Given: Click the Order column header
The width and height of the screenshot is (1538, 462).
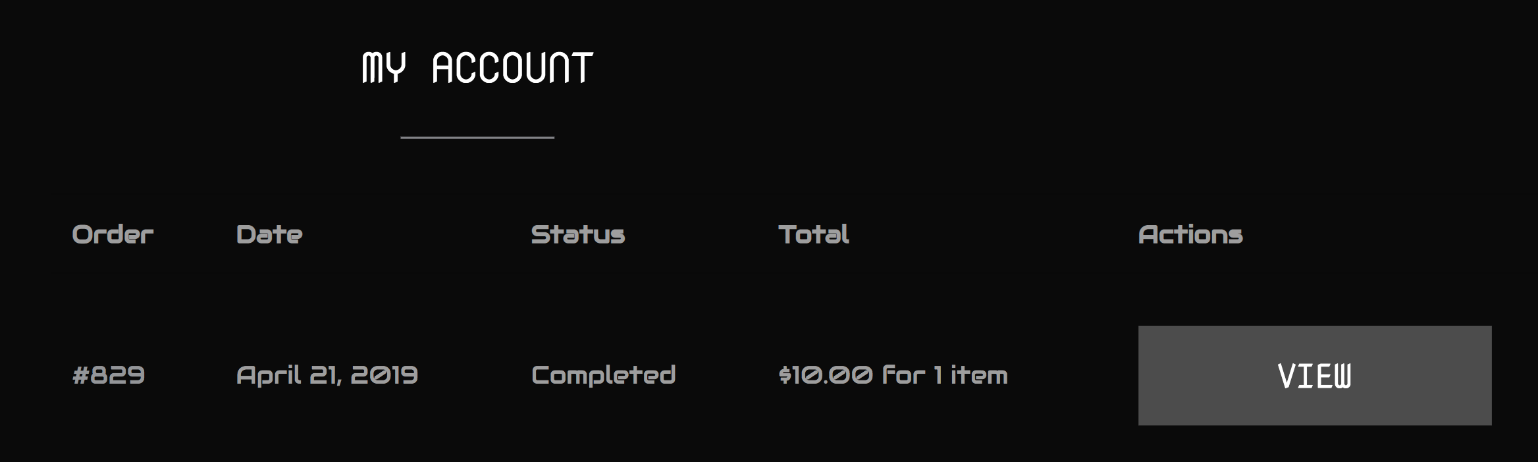Looking at the screenshot, I should coord(113,234).
